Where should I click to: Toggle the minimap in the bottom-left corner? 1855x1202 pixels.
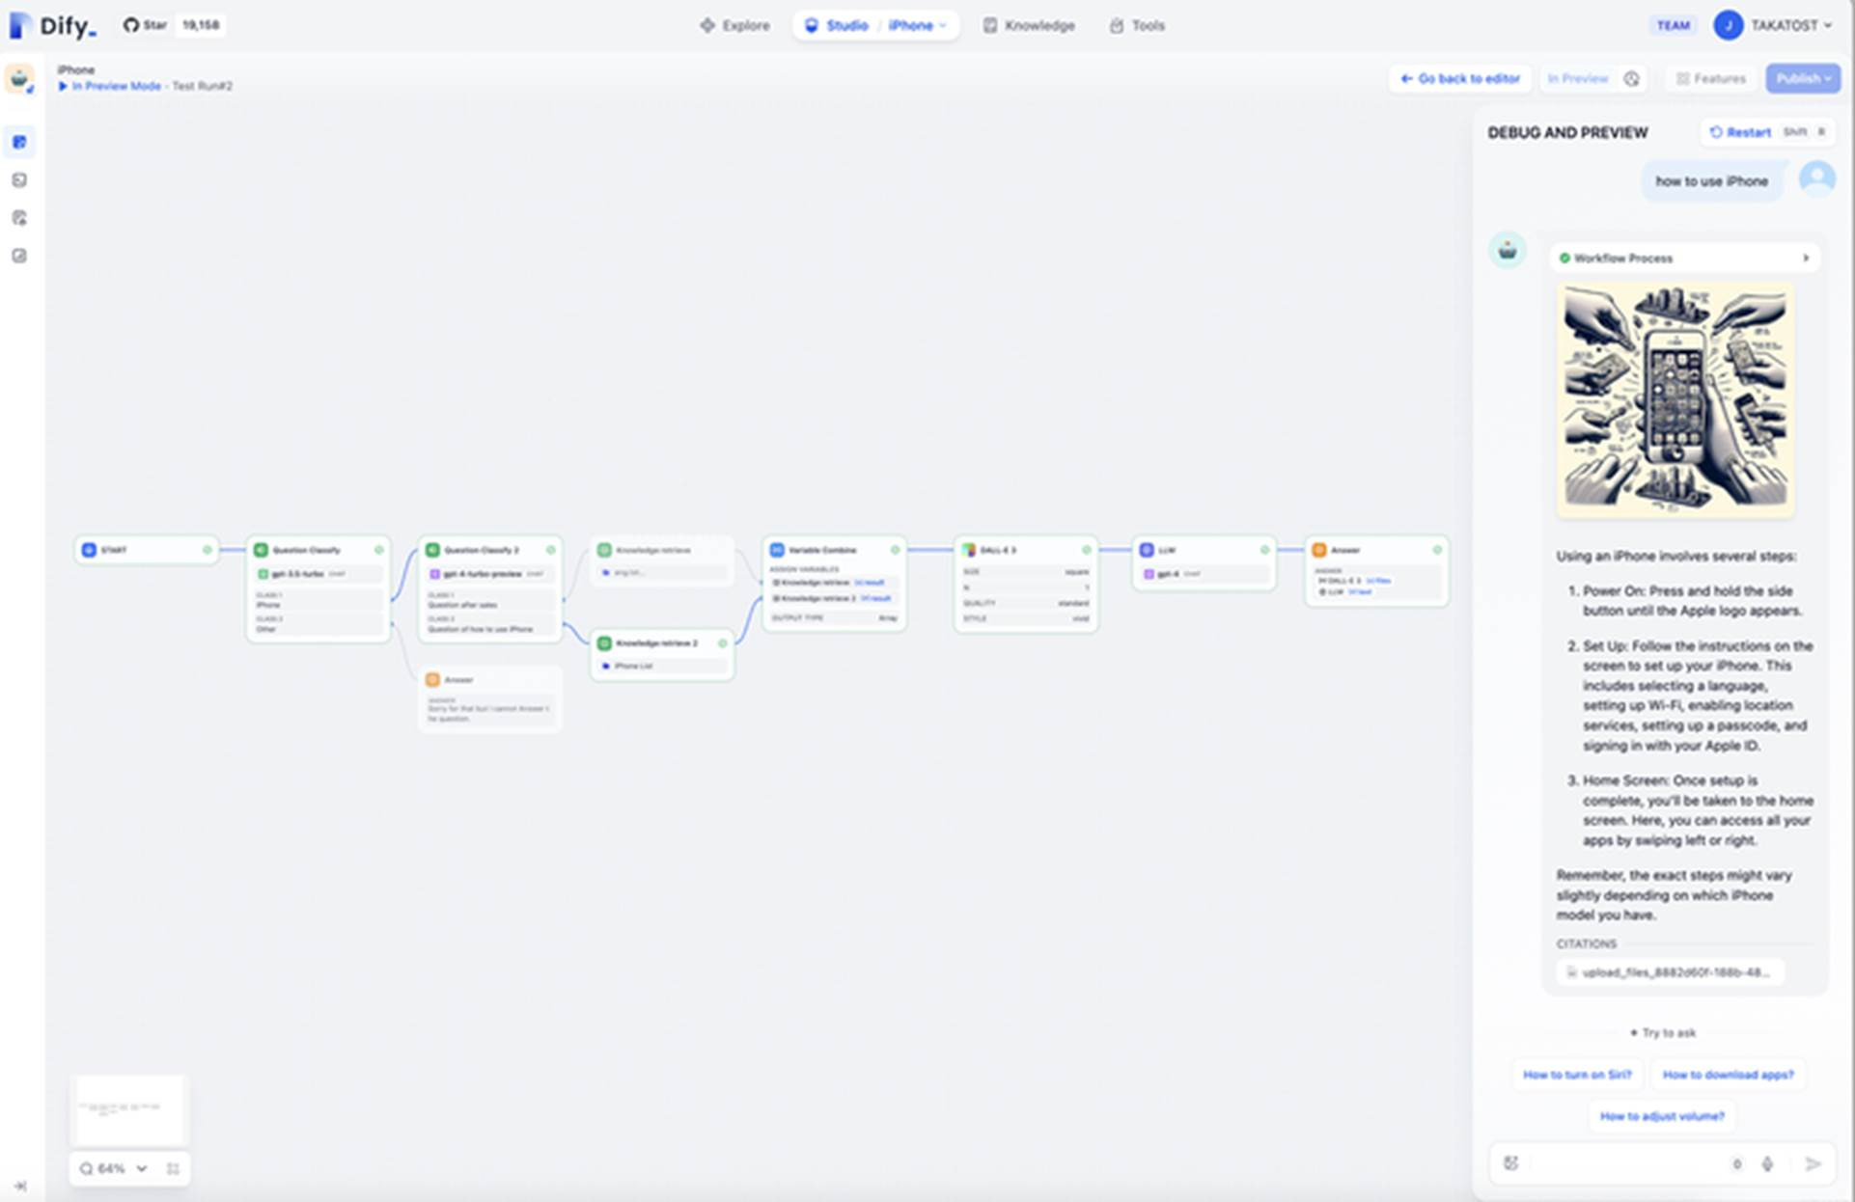click(x=174, y=1168)
